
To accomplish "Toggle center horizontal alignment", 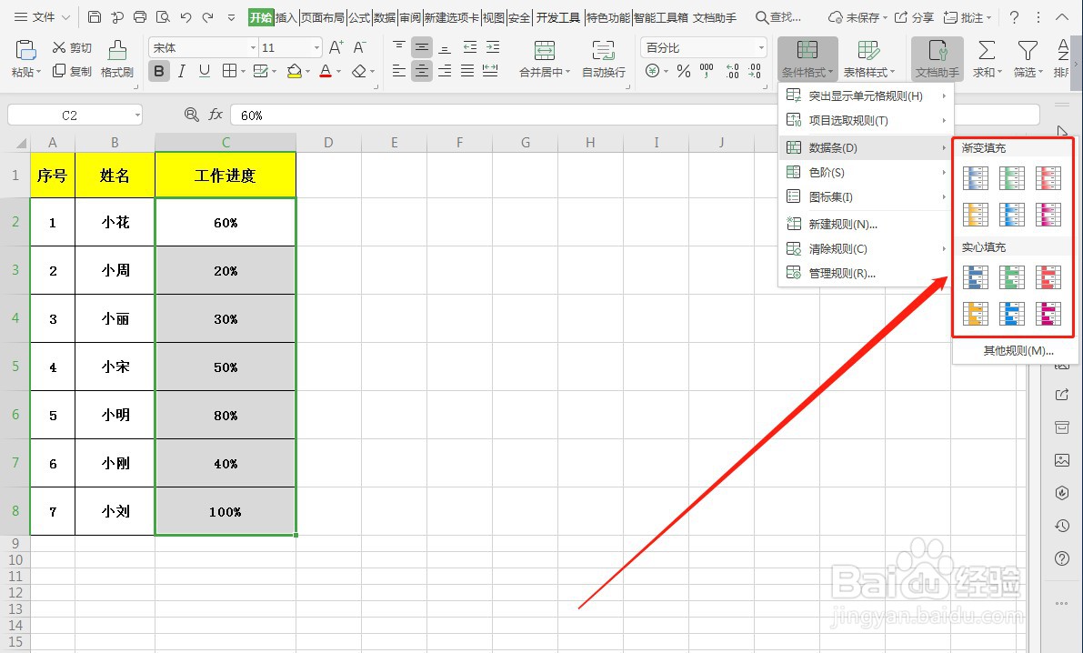I will [422, 71].
